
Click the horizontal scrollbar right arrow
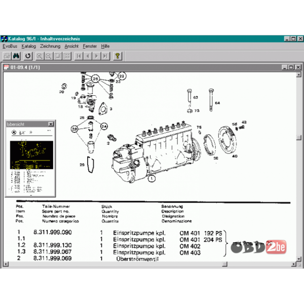pyautogui.click(x=294, y=264)
